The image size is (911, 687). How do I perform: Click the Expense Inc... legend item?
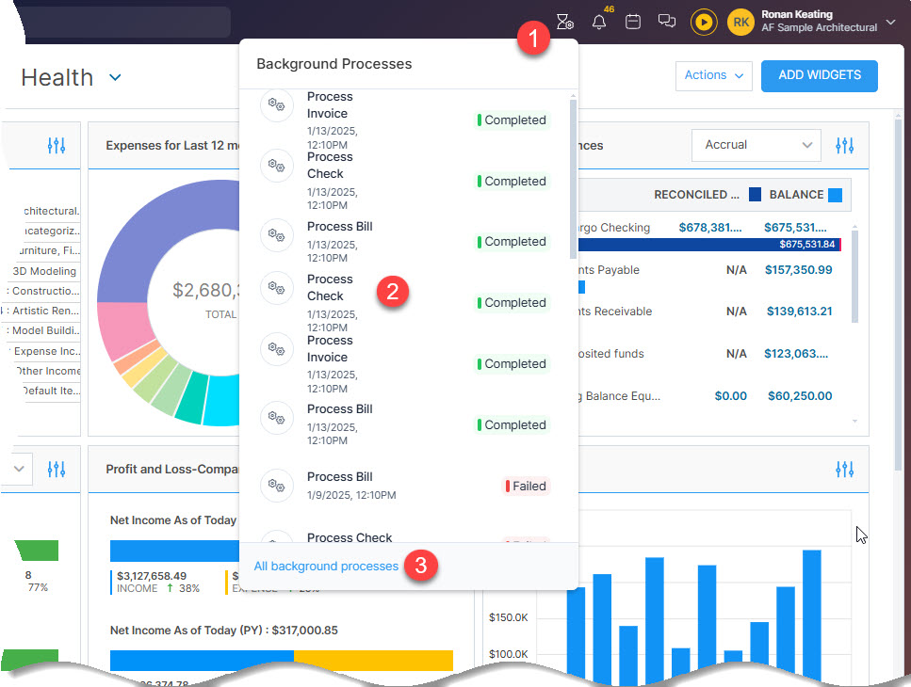(x=46, y=351)
